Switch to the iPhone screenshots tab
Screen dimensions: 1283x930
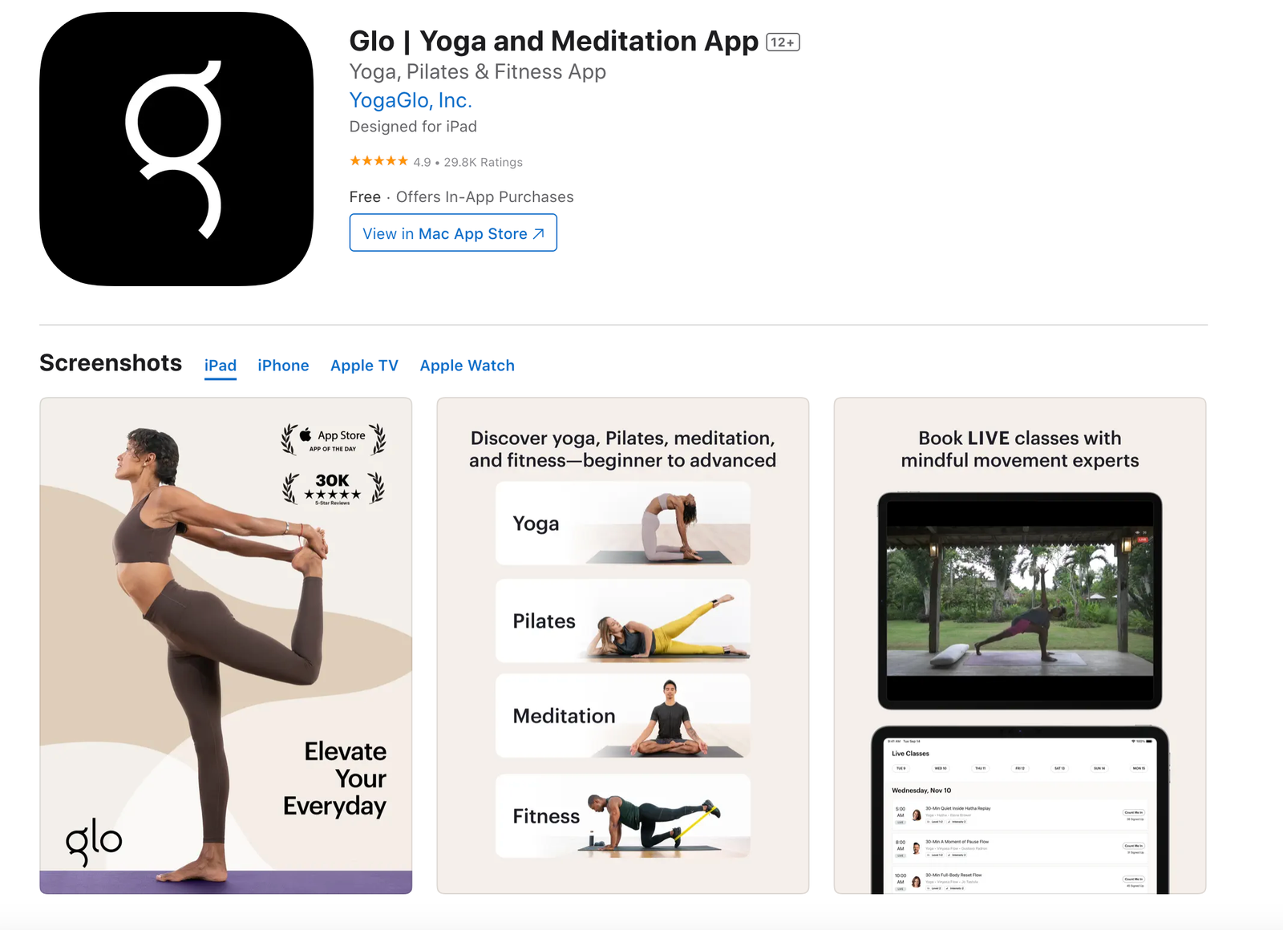283,366
